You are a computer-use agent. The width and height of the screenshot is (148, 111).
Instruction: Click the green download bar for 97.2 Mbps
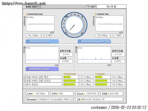(70, 81)
